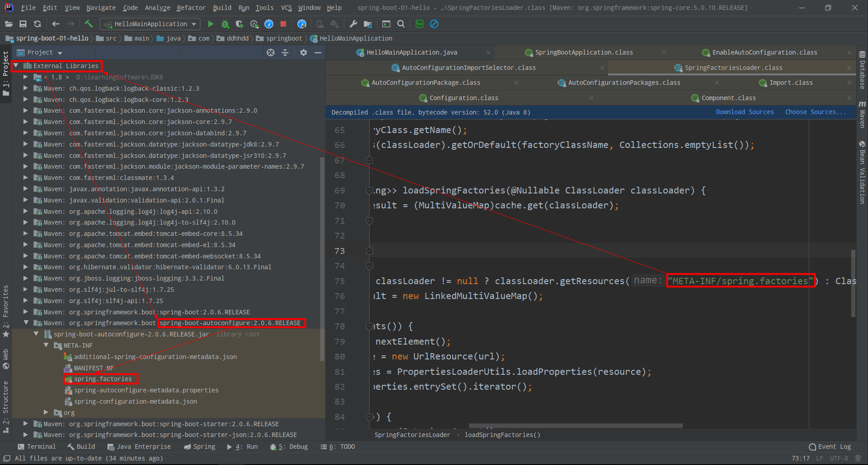
Task: Collapse the META-INF folder
Action: pyautogui.click(x=46, y=345)
